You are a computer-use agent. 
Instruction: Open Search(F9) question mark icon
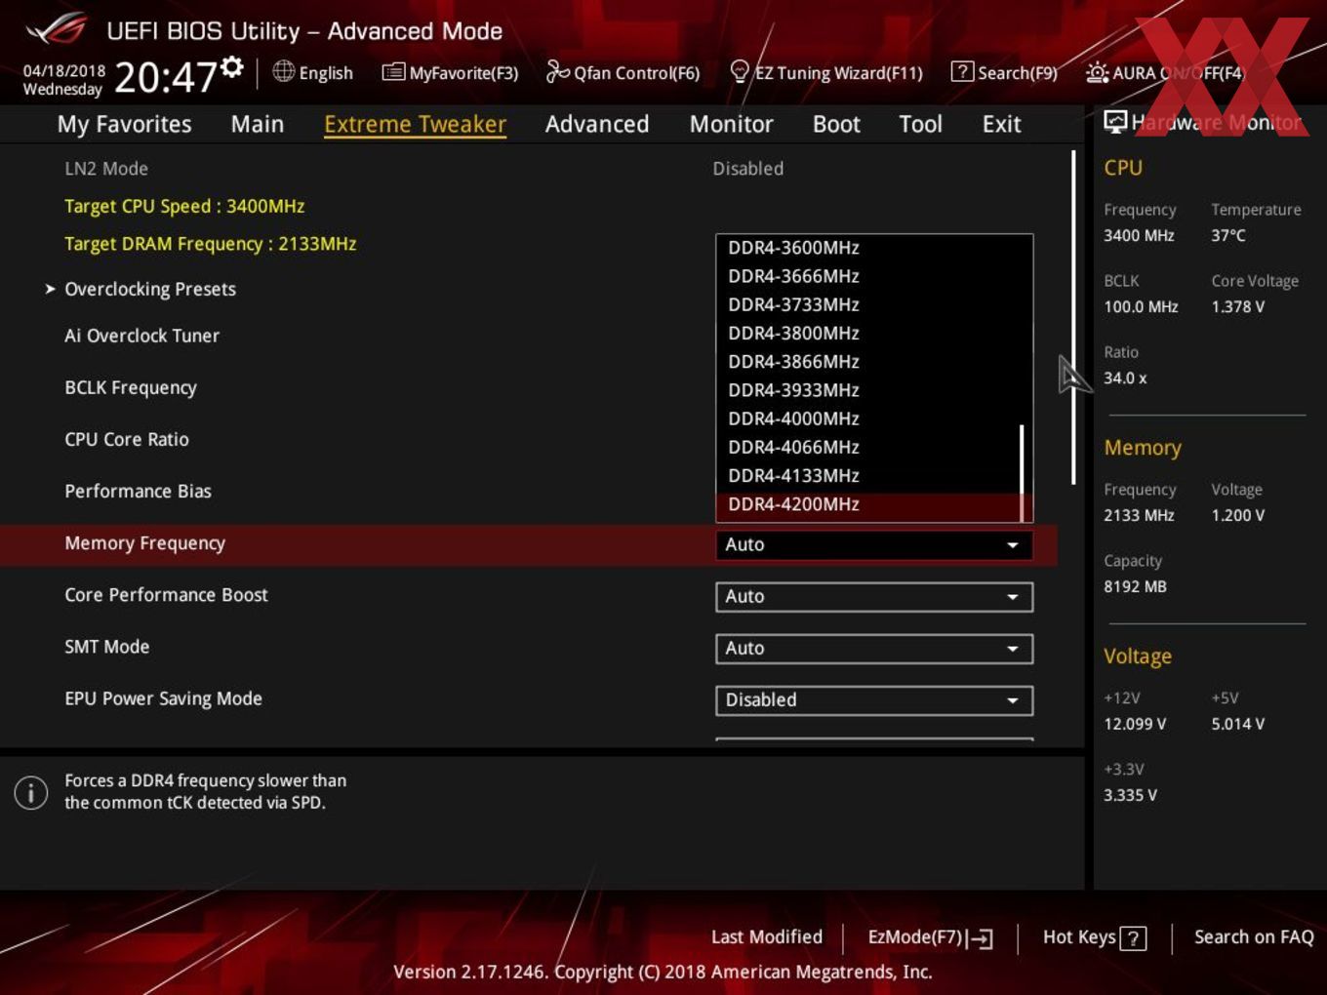click(x=962, y=71)
